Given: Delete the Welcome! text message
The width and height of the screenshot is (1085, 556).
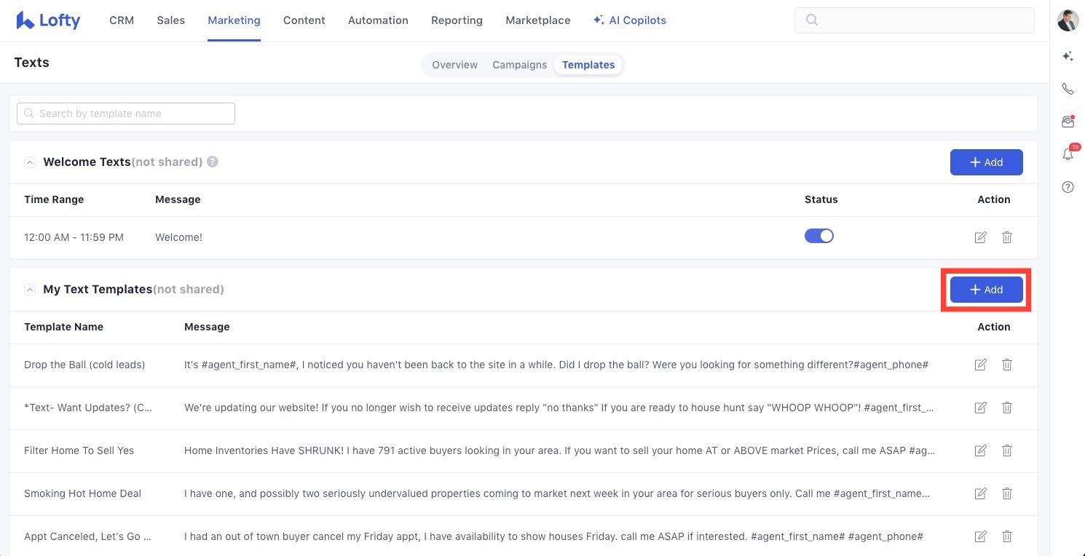Looking at the screenshot, I should point(1007,237).
